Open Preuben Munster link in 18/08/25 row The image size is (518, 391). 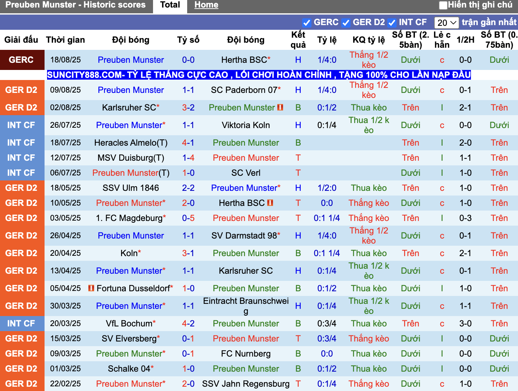click(131, 60)
